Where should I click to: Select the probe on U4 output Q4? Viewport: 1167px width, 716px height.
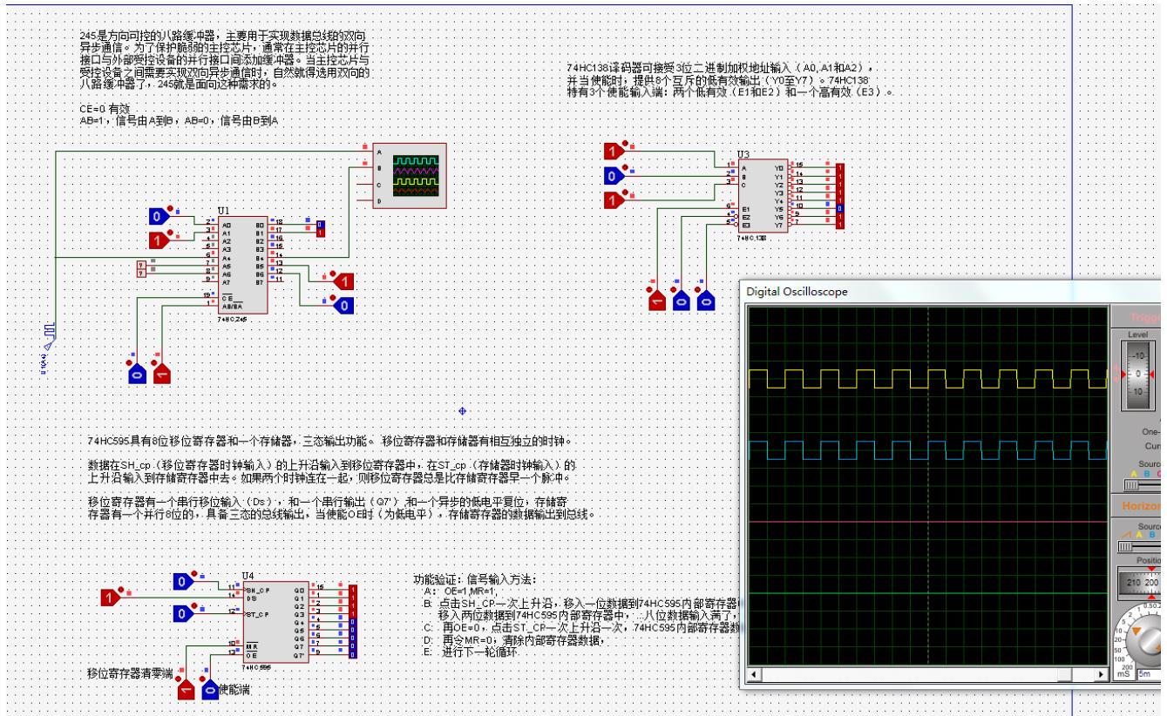click(x=352, y=621)
